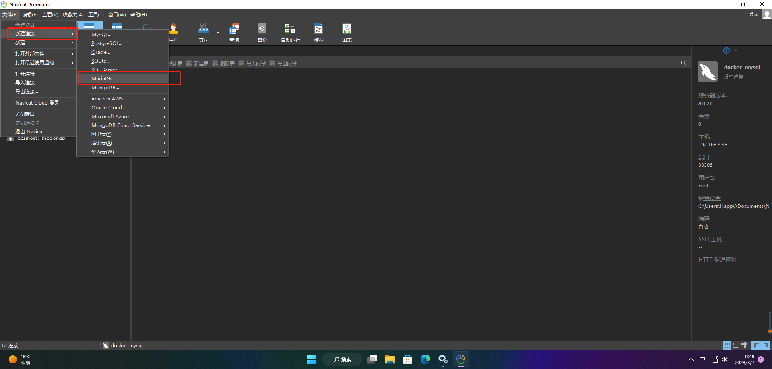
Task: Open the 查询 (Query) toolbar icon
Action: pos(234,33)
